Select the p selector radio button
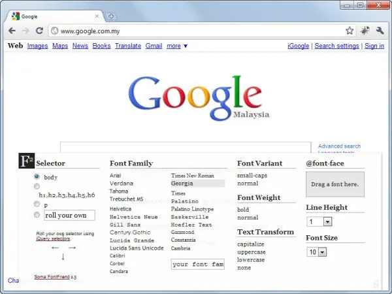392x294 pixels. (x=37, y=204)
